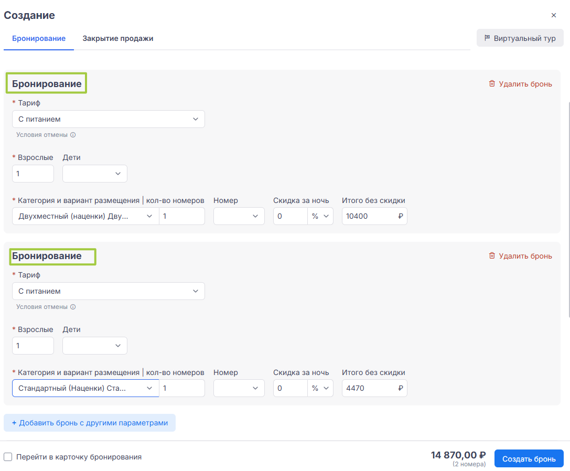
Task: Open Стандартный (Наценки) category dropdown
Action: (85, 388)
